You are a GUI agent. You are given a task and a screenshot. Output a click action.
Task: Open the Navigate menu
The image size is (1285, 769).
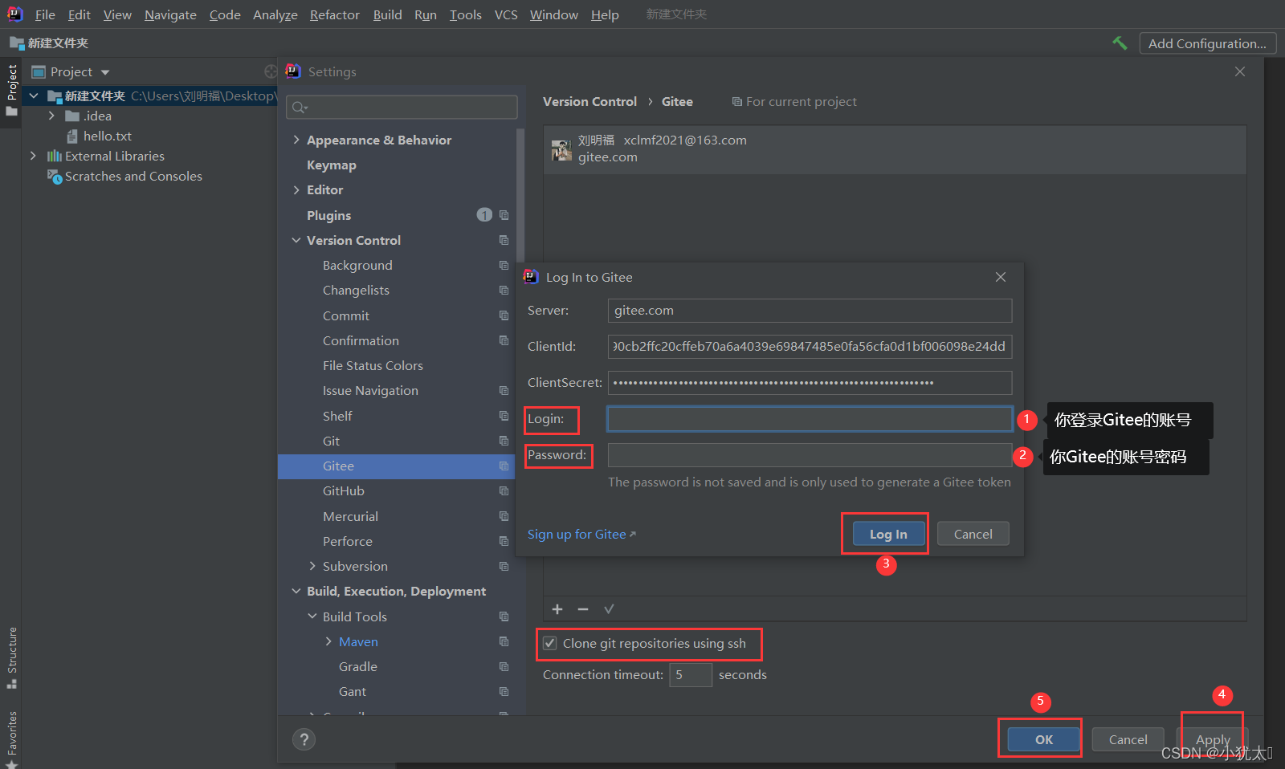[170, 14]
